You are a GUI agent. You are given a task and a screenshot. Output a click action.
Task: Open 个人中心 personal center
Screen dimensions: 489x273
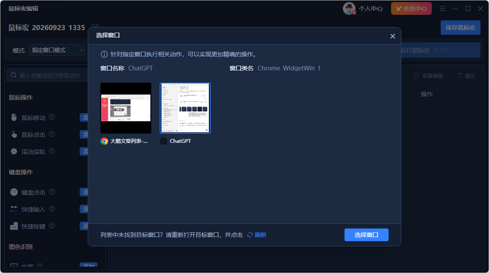[370, 8]
